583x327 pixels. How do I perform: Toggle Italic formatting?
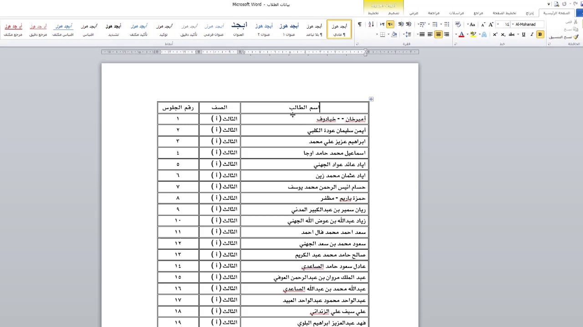[532, 35]
